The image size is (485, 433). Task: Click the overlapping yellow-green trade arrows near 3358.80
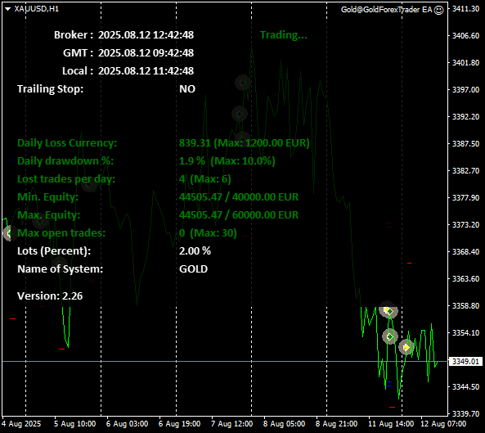(x=388, y=310)
